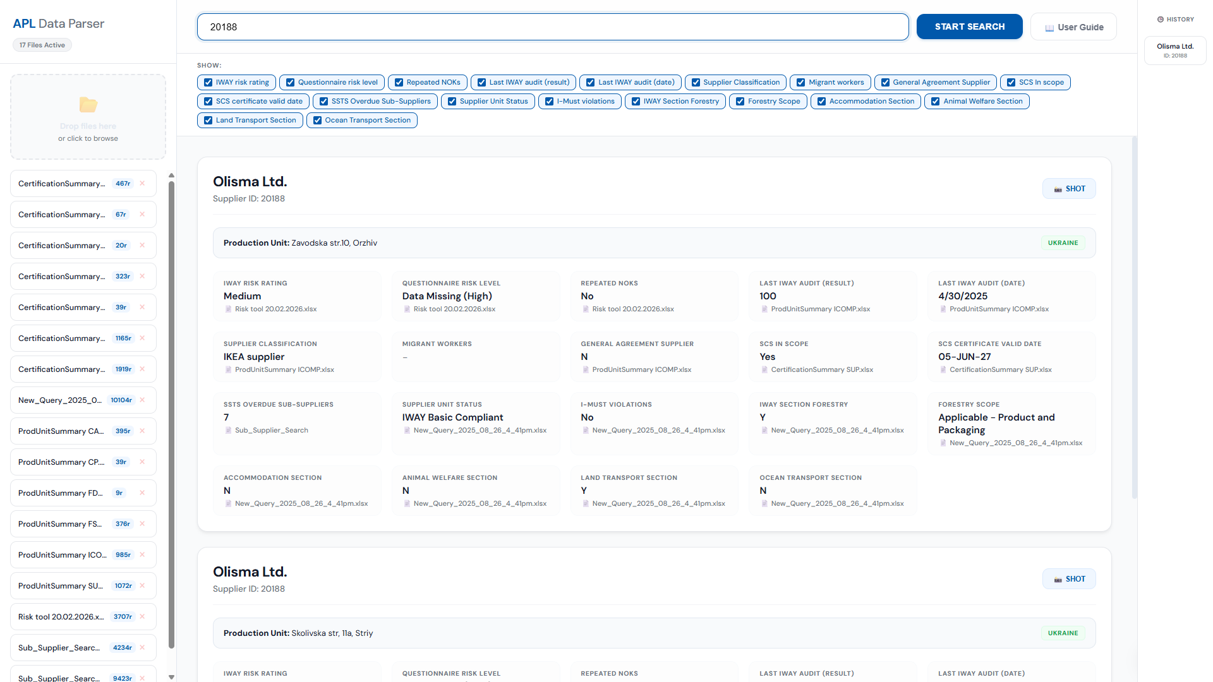Remove the CertificationSummary 1165r file
1213x682 pixels.
point(142,338)
